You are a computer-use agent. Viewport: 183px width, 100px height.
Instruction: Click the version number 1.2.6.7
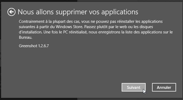(43, 46)
